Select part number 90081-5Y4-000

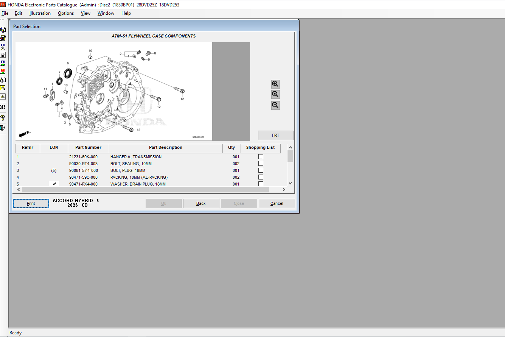tap(83, 170)
